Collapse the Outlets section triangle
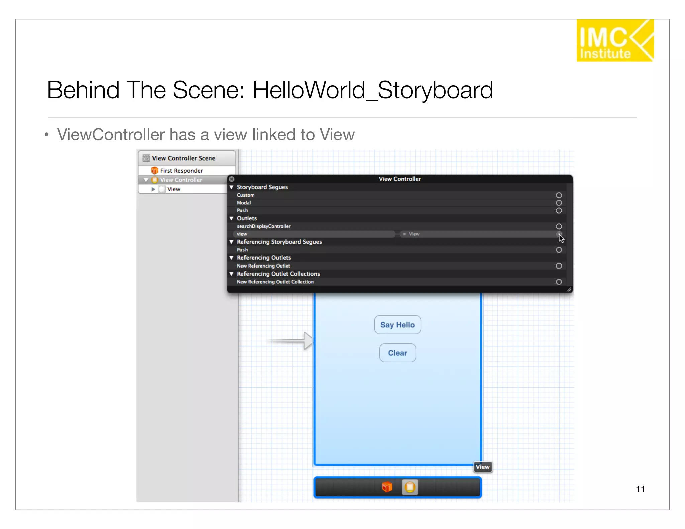 (231, 218)
